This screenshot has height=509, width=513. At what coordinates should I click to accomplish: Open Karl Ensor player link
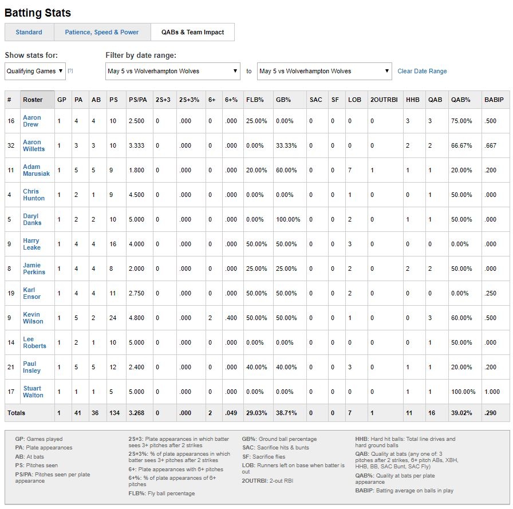pyautogui.click(x=31, y=293)
